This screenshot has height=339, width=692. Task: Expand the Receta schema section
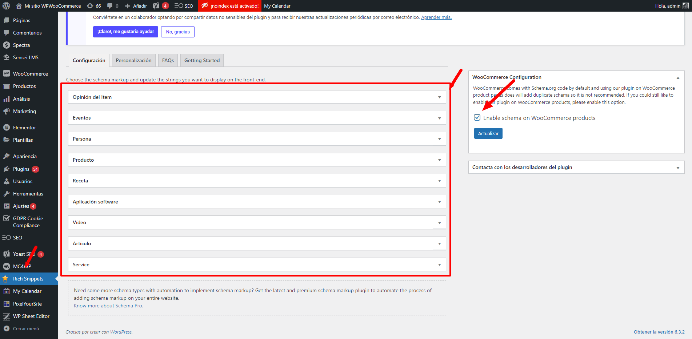[x=257, y=181]
